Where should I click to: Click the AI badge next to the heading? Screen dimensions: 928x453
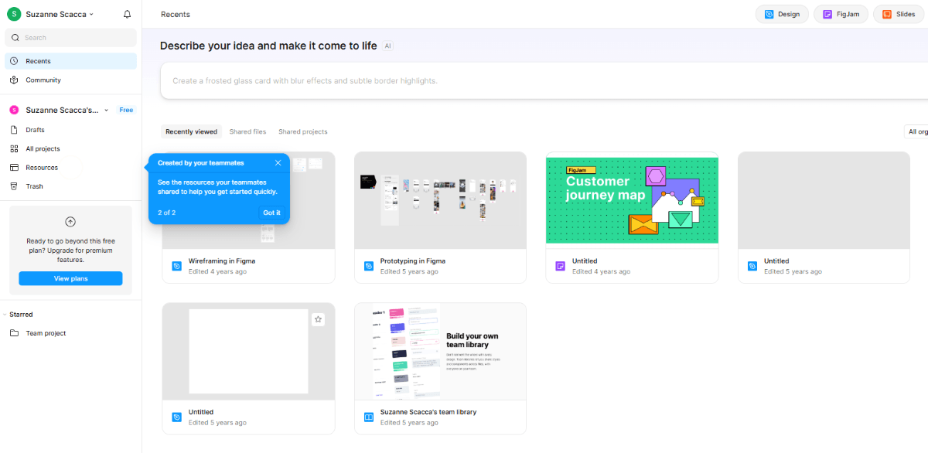tap(388, 46)
